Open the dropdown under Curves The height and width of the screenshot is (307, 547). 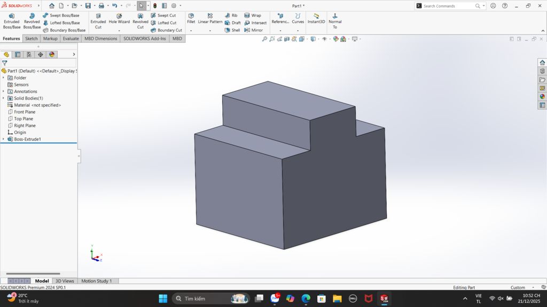(298, 30)
